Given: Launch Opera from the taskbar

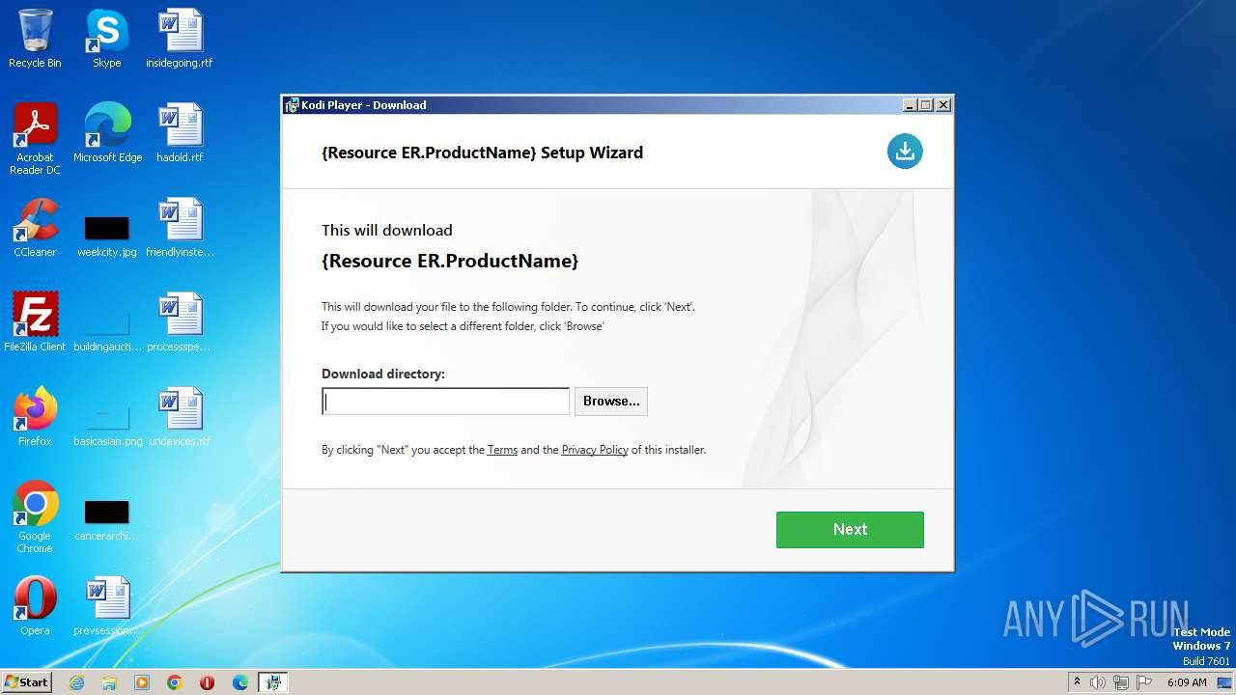Looking at the screenshot, I should pos(208,682).
